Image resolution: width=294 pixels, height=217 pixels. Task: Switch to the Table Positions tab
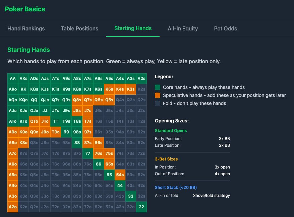[x=79, y=28]
